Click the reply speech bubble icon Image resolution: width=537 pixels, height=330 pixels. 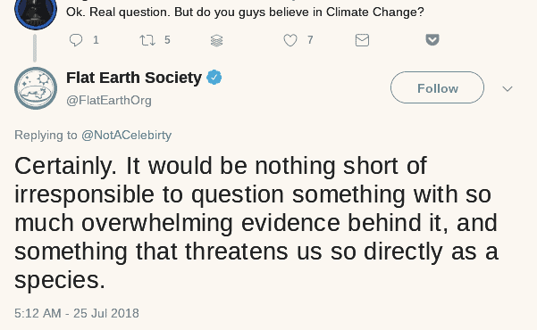pos(76,40)
